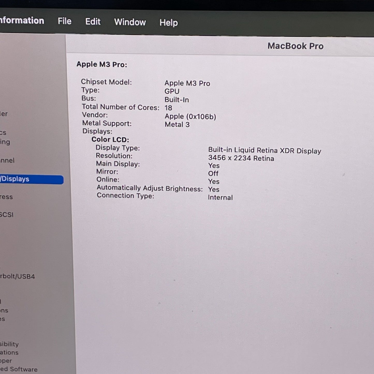Select Locations sidebar entry ending in 'ons'
This screenshot has height=374, width=374.
(4, 310)
